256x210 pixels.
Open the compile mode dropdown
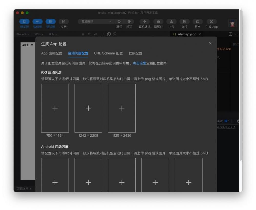click(x=96, y=21)
